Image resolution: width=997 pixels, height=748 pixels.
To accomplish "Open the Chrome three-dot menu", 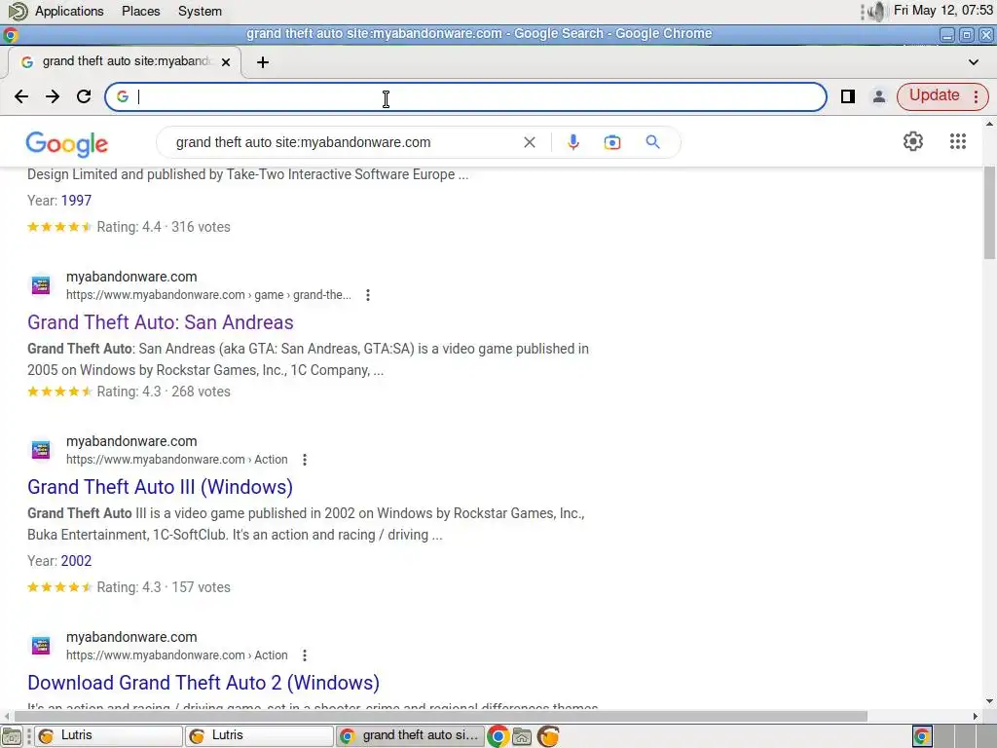I will coord(976,96).
